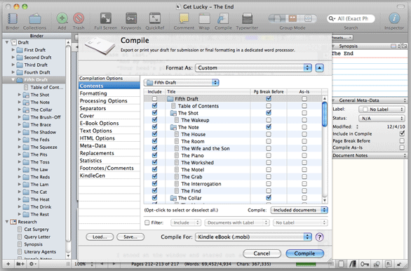Click the Trash toolbar icon
Viewport: 411px width, 271px height.
[79, 18]
